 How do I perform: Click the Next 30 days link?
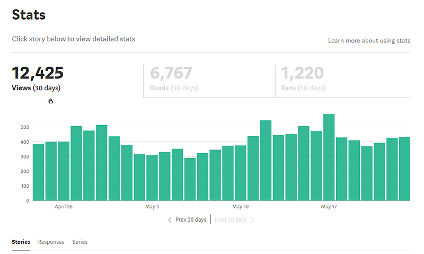tap(231, 220)
